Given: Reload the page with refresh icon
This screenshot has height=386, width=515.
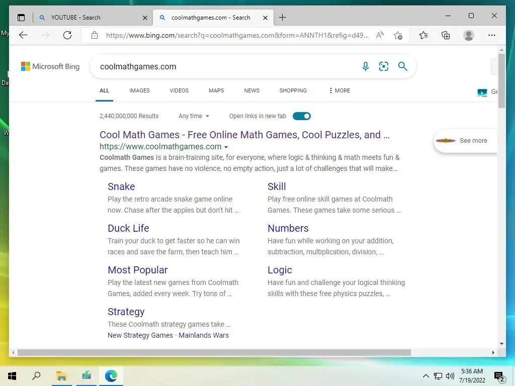Looking at the screenshot, I should (x=67, y=35).
